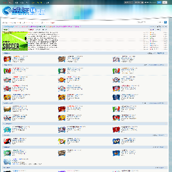This screenshot has width=172, height=172.
Task: Click the search field near the banner
Action: [x=147, y=22]
